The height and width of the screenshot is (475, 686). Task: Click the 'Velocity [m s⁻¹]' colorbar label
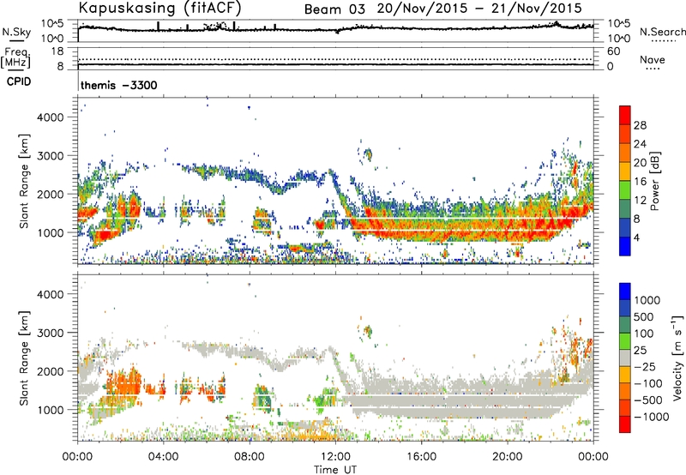(x=677, y=358)
